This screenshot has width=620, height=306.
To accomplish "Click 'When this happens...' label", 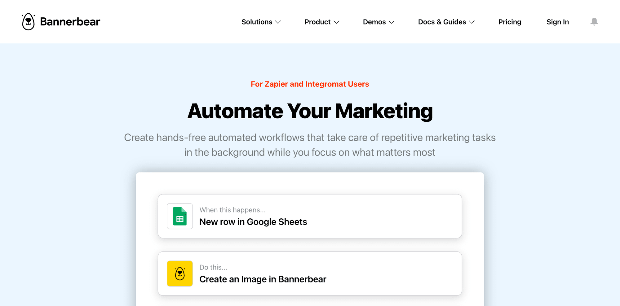I will (232, 210).
